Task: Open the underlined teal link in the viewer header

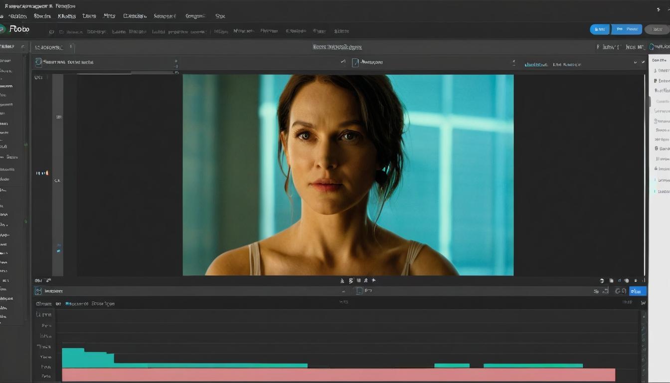Action: coord(536,65)
